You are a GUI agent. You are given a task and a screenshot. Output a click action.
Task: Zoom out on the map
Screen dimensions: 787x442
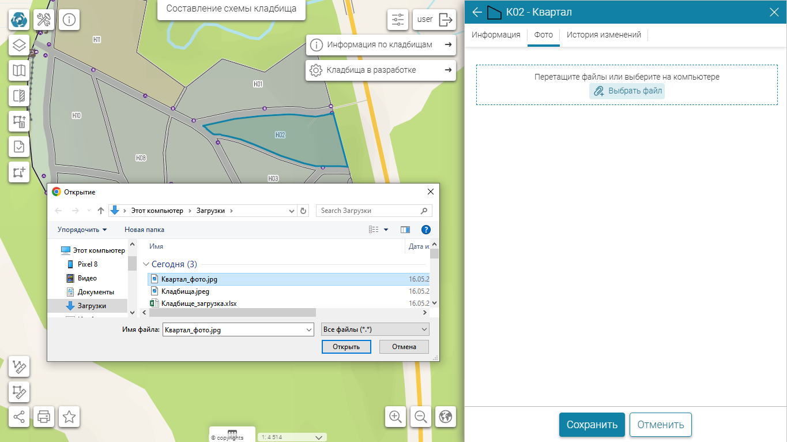(421, 417)
